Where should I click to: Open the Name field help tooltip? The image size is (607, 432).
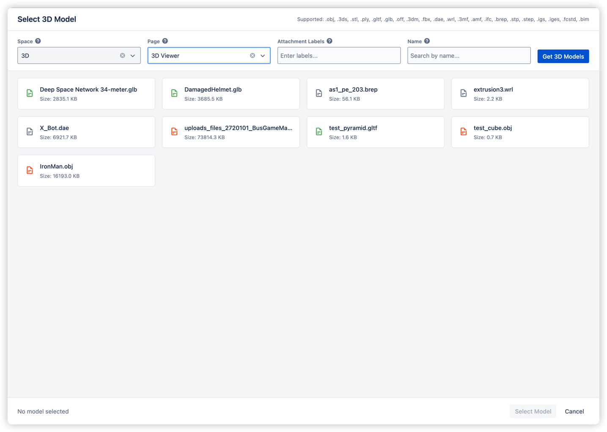point(426,41)
